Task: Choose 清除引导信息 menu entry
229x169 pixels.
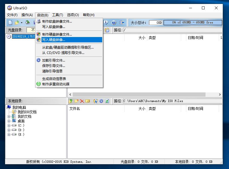Action: click(69, 71)
